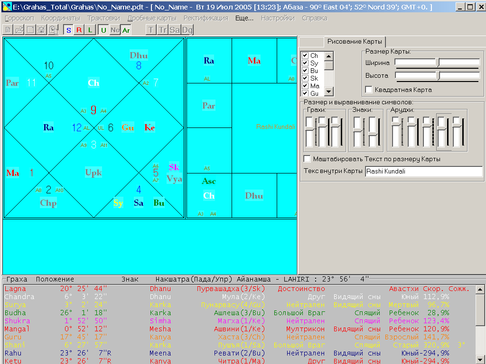Click the Open file folder icon
486x364 pixels.
click(19, 30)
